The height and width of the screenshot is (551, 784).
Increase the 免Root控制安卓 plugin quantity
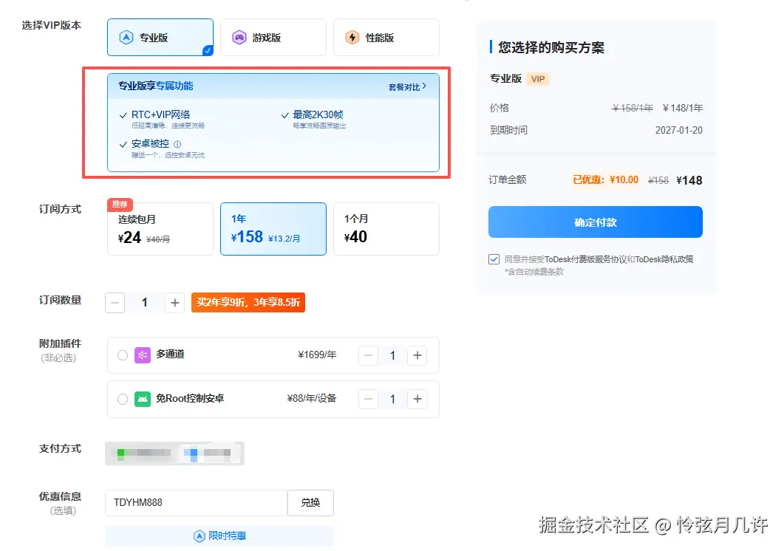(x=417, y=399)
